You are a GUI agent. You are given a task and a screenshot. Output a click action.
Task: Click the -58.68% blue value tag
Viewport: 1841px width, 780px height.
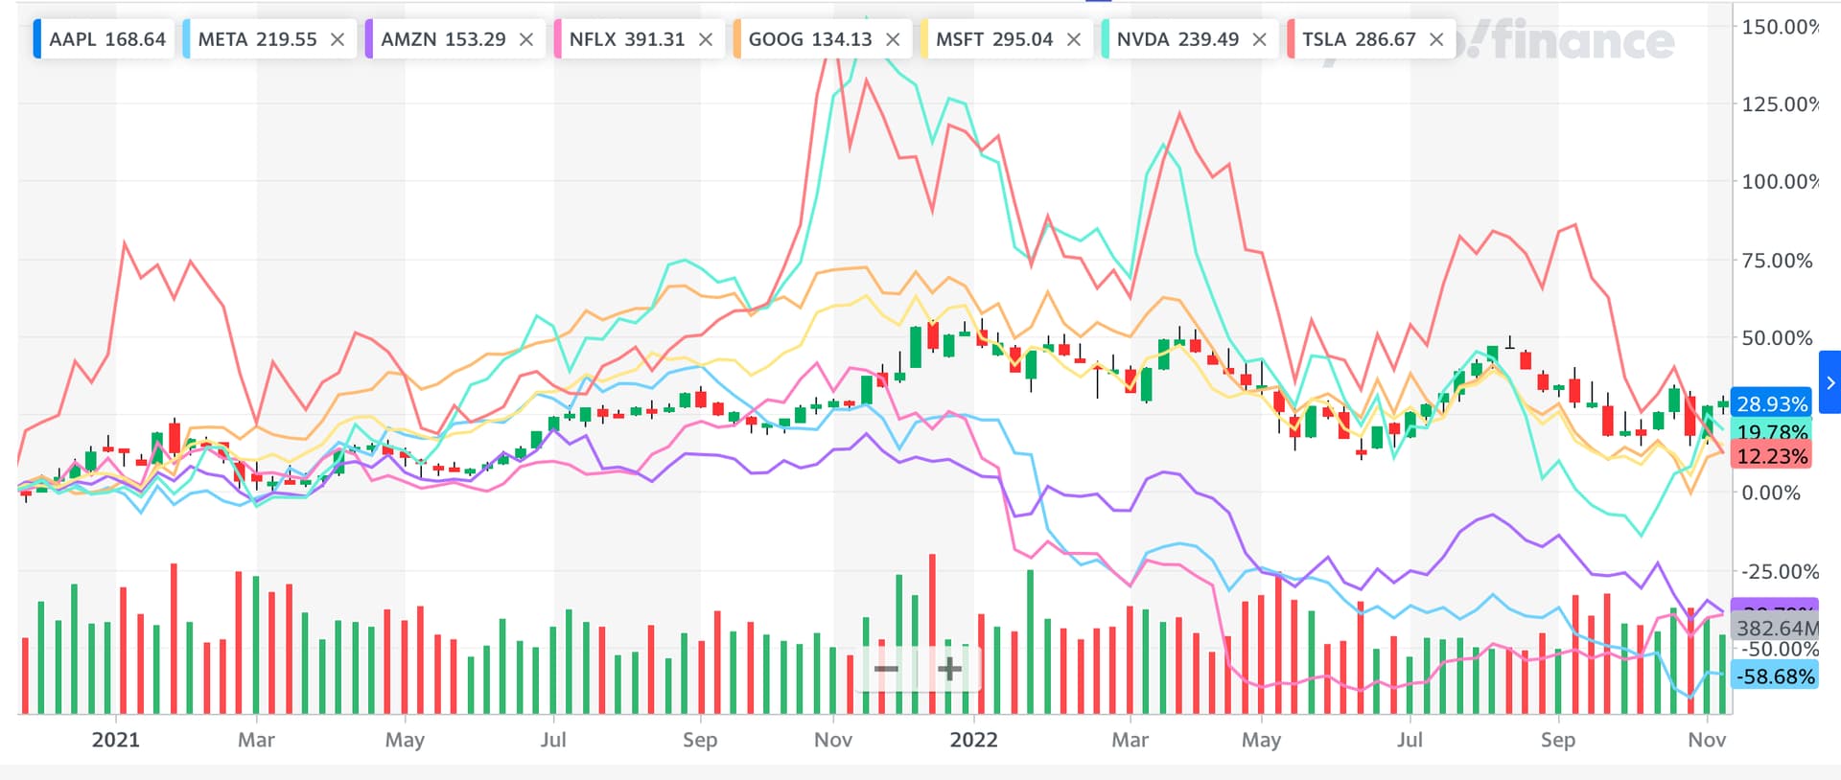pos(1775,677)
